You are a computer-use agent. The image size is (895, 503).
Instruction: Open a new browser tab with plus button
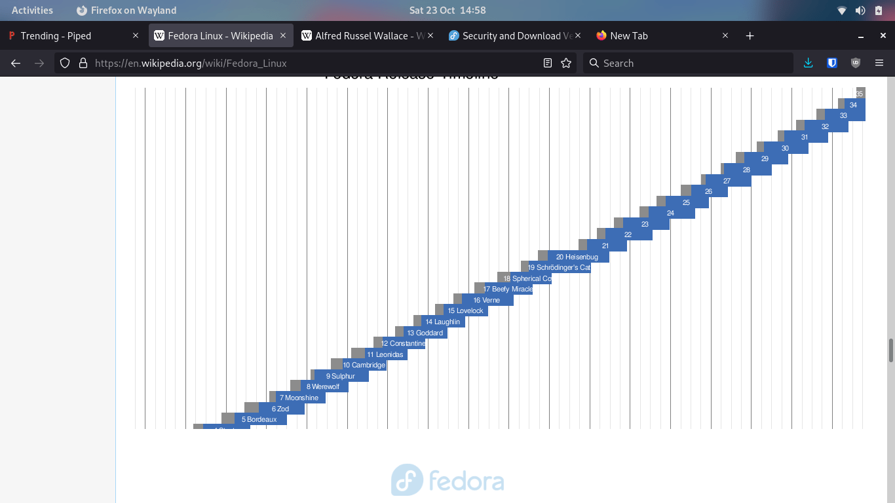coord(750,36)
